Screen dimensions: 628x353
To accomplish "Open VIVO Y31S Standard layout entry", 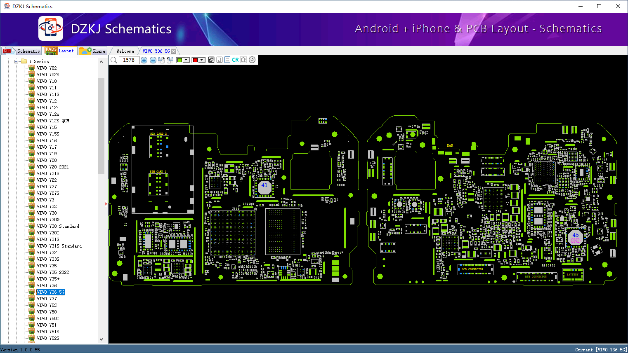I will tap(59, 246).
